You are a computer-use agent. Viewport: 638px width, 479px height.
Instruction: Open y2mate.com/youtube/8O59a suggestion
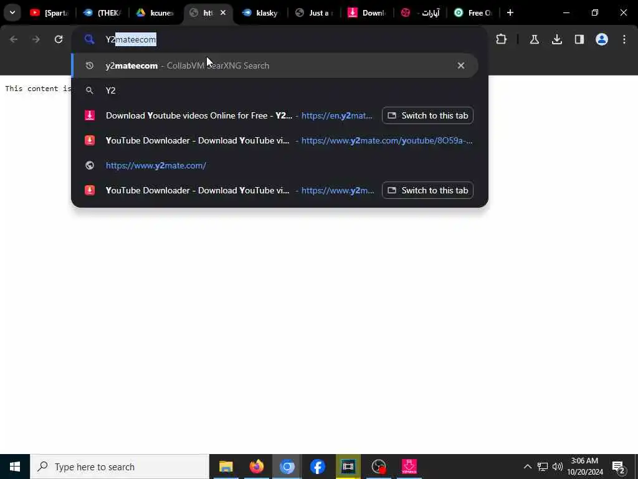pyautogui.click(x=275, y=140)
